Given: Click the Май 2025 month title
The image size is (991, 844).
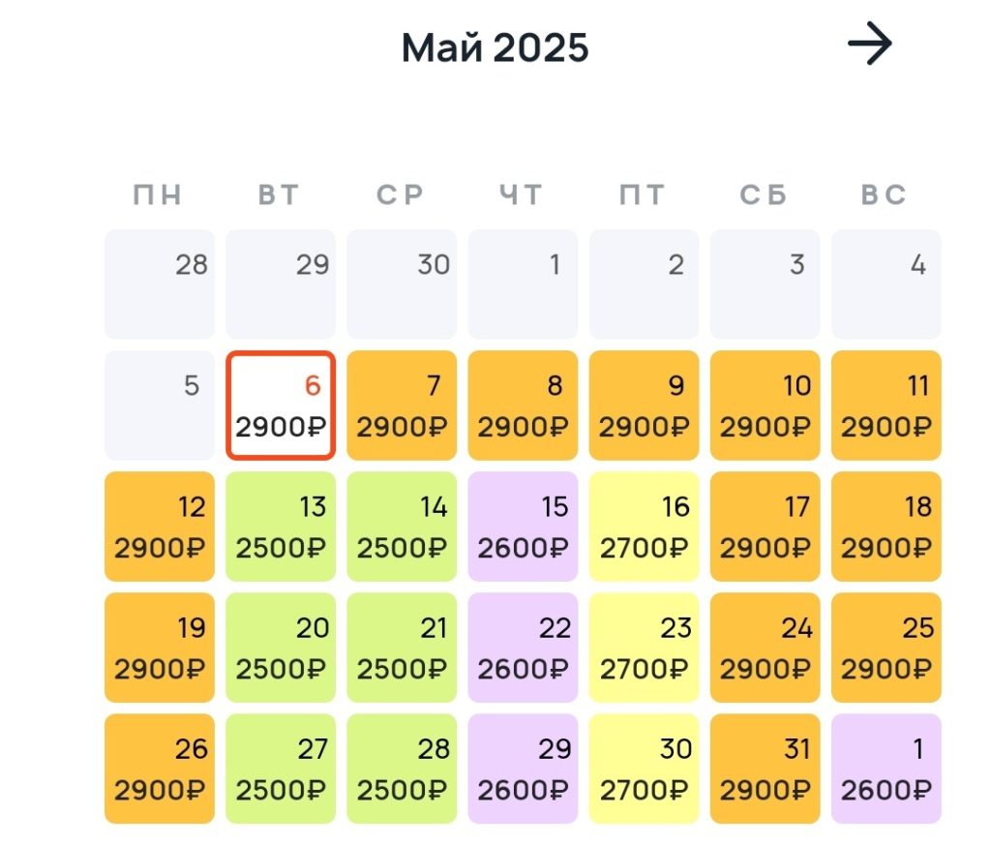Looking at the screenshot, I should click(495, 47).
